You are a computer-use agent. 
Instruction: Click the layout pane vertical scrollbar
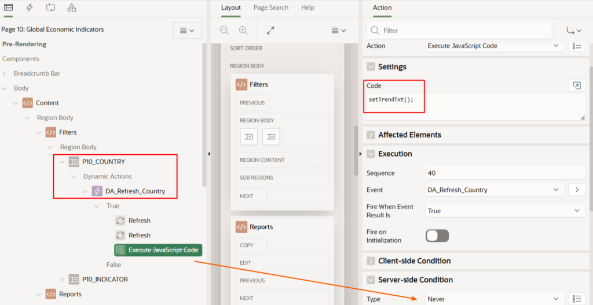[x=356, y=151]
